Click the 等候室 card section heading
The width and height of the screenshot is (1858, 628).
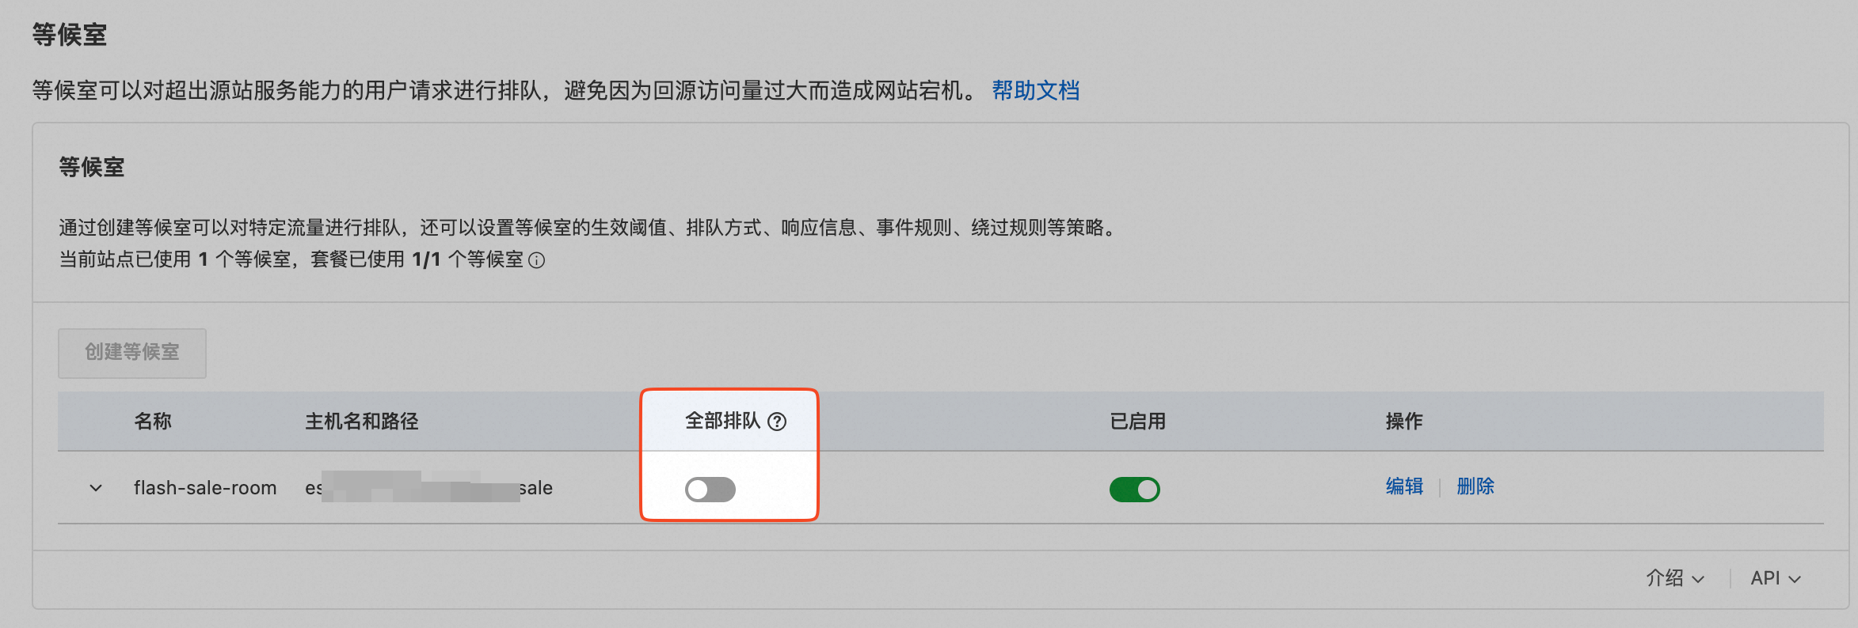coord(92,168)
